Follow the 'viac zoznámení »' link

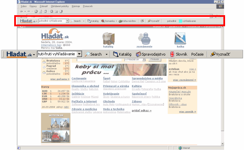(x=185, y=80)
